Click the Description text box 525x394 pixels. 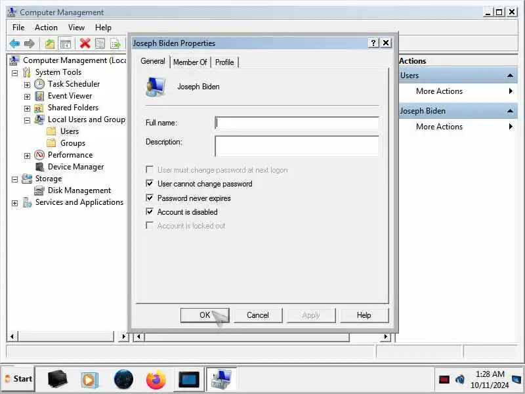point(297,146)
